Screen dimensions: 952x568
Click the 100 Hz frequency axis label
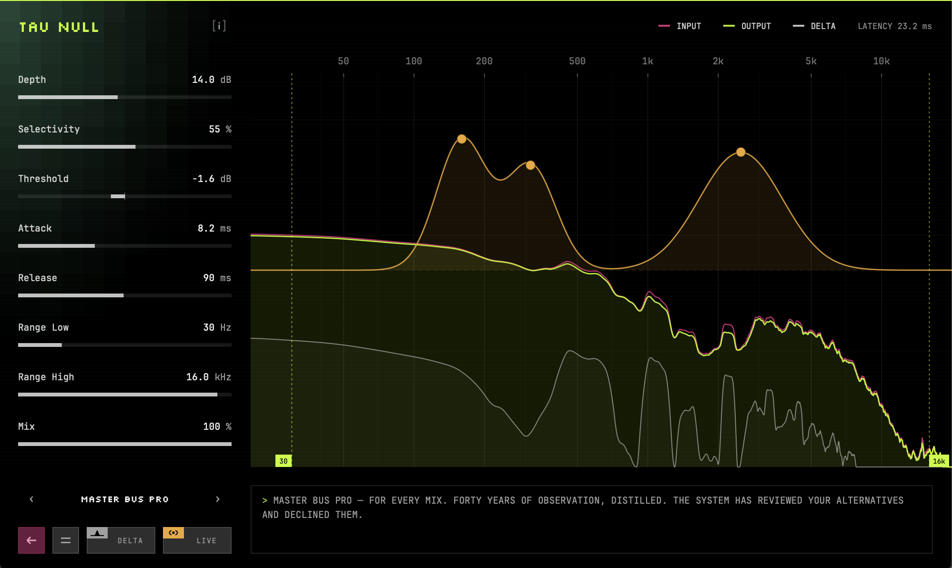tap(414, 61)
